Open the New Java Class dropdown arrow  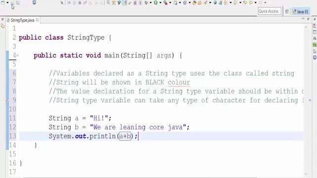click(x=190, y=2)
